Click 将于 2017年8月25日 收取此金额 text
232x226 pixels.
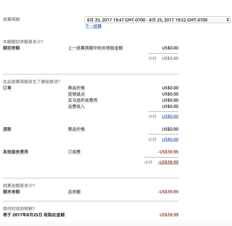pyautogui.click(x=34, y=215)
